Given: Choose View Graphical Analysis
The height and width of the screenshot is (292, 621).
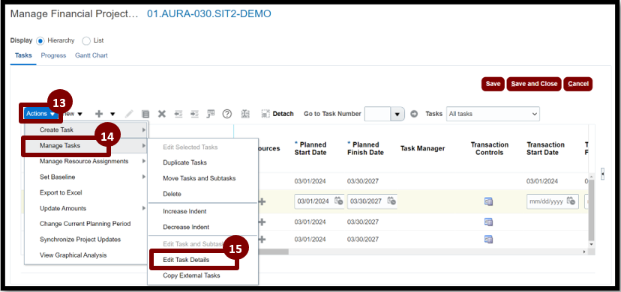Looking at the screenshot, I should click(86, 255).
